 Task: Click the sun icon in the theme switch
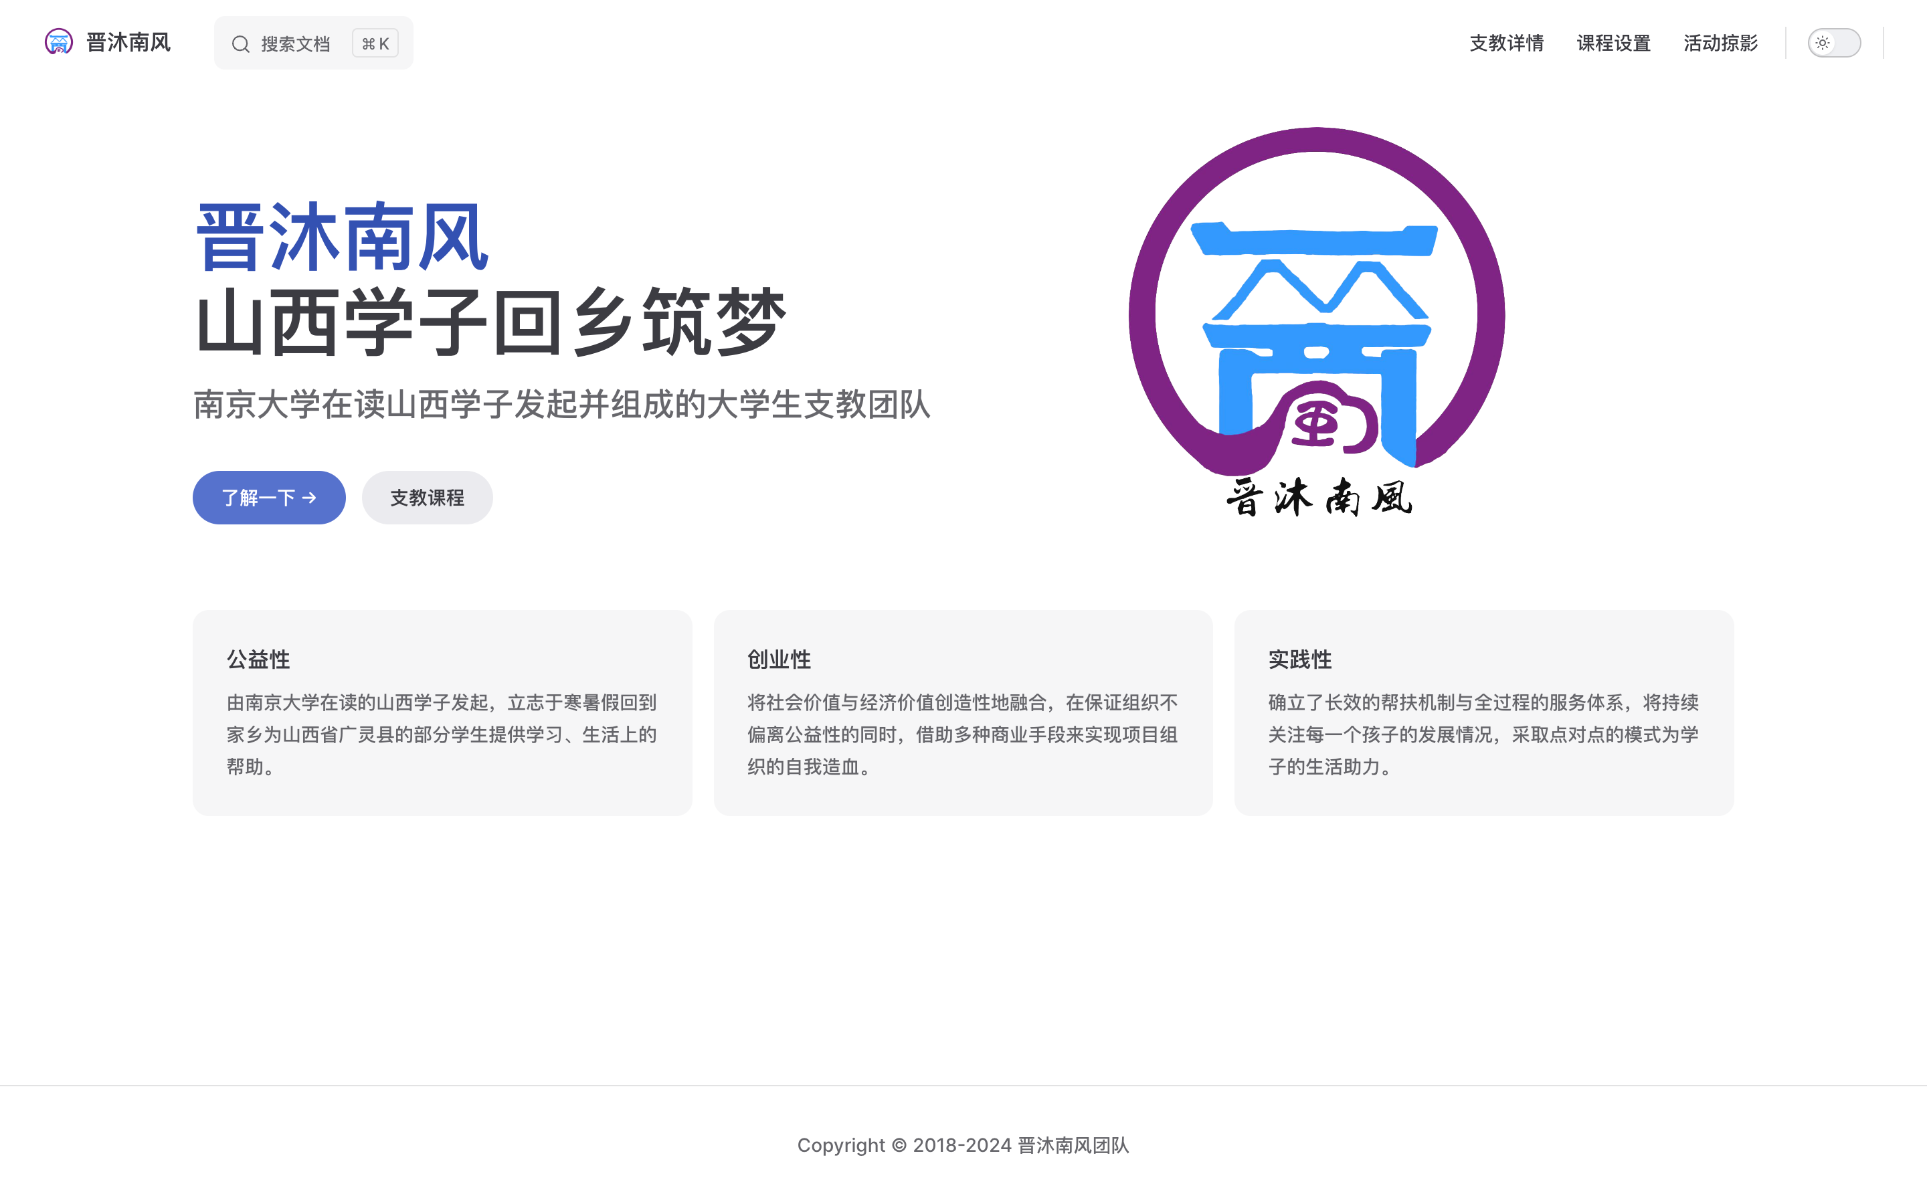point(1823,43)
